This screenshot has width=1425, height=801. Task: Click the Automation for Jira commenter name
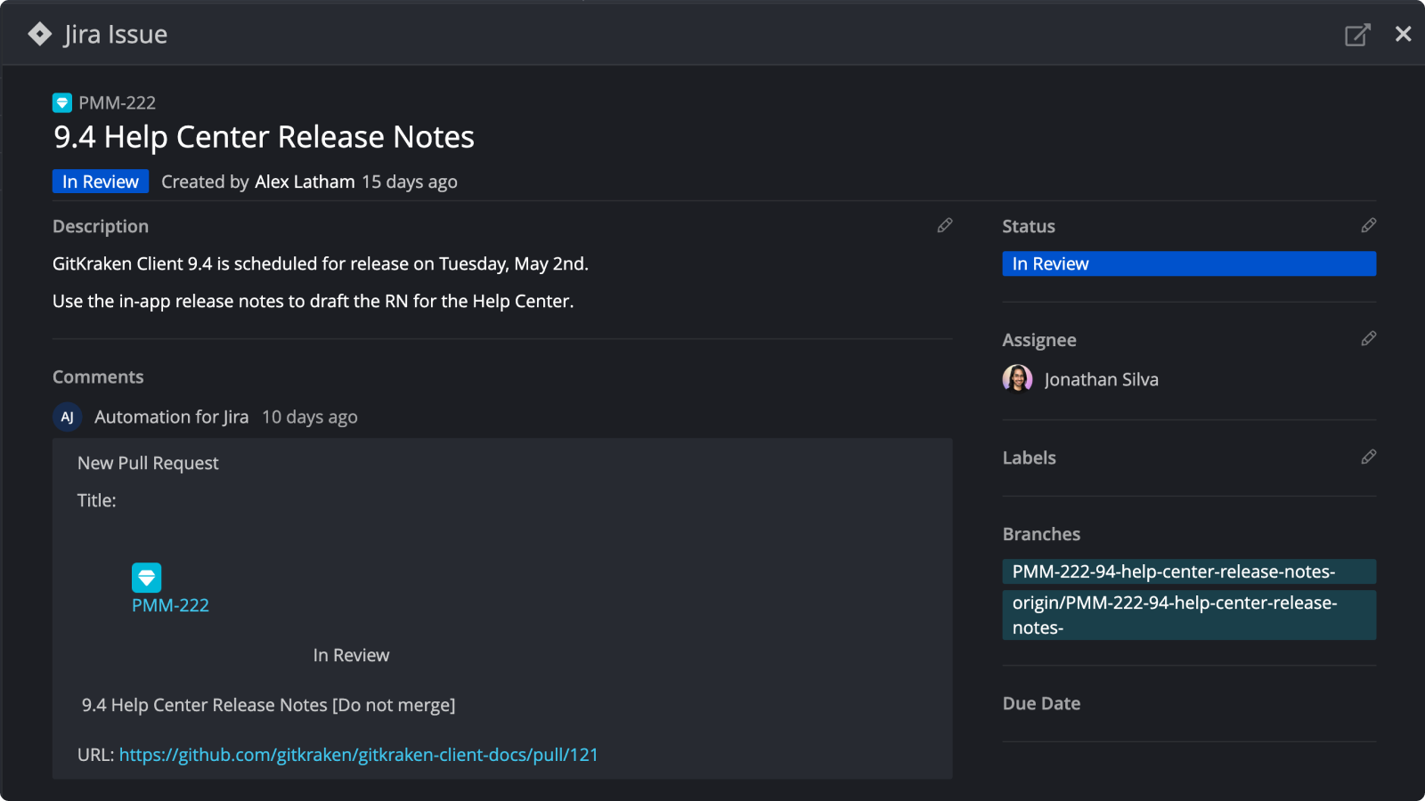pyautogui.click(x=171, y=417)
